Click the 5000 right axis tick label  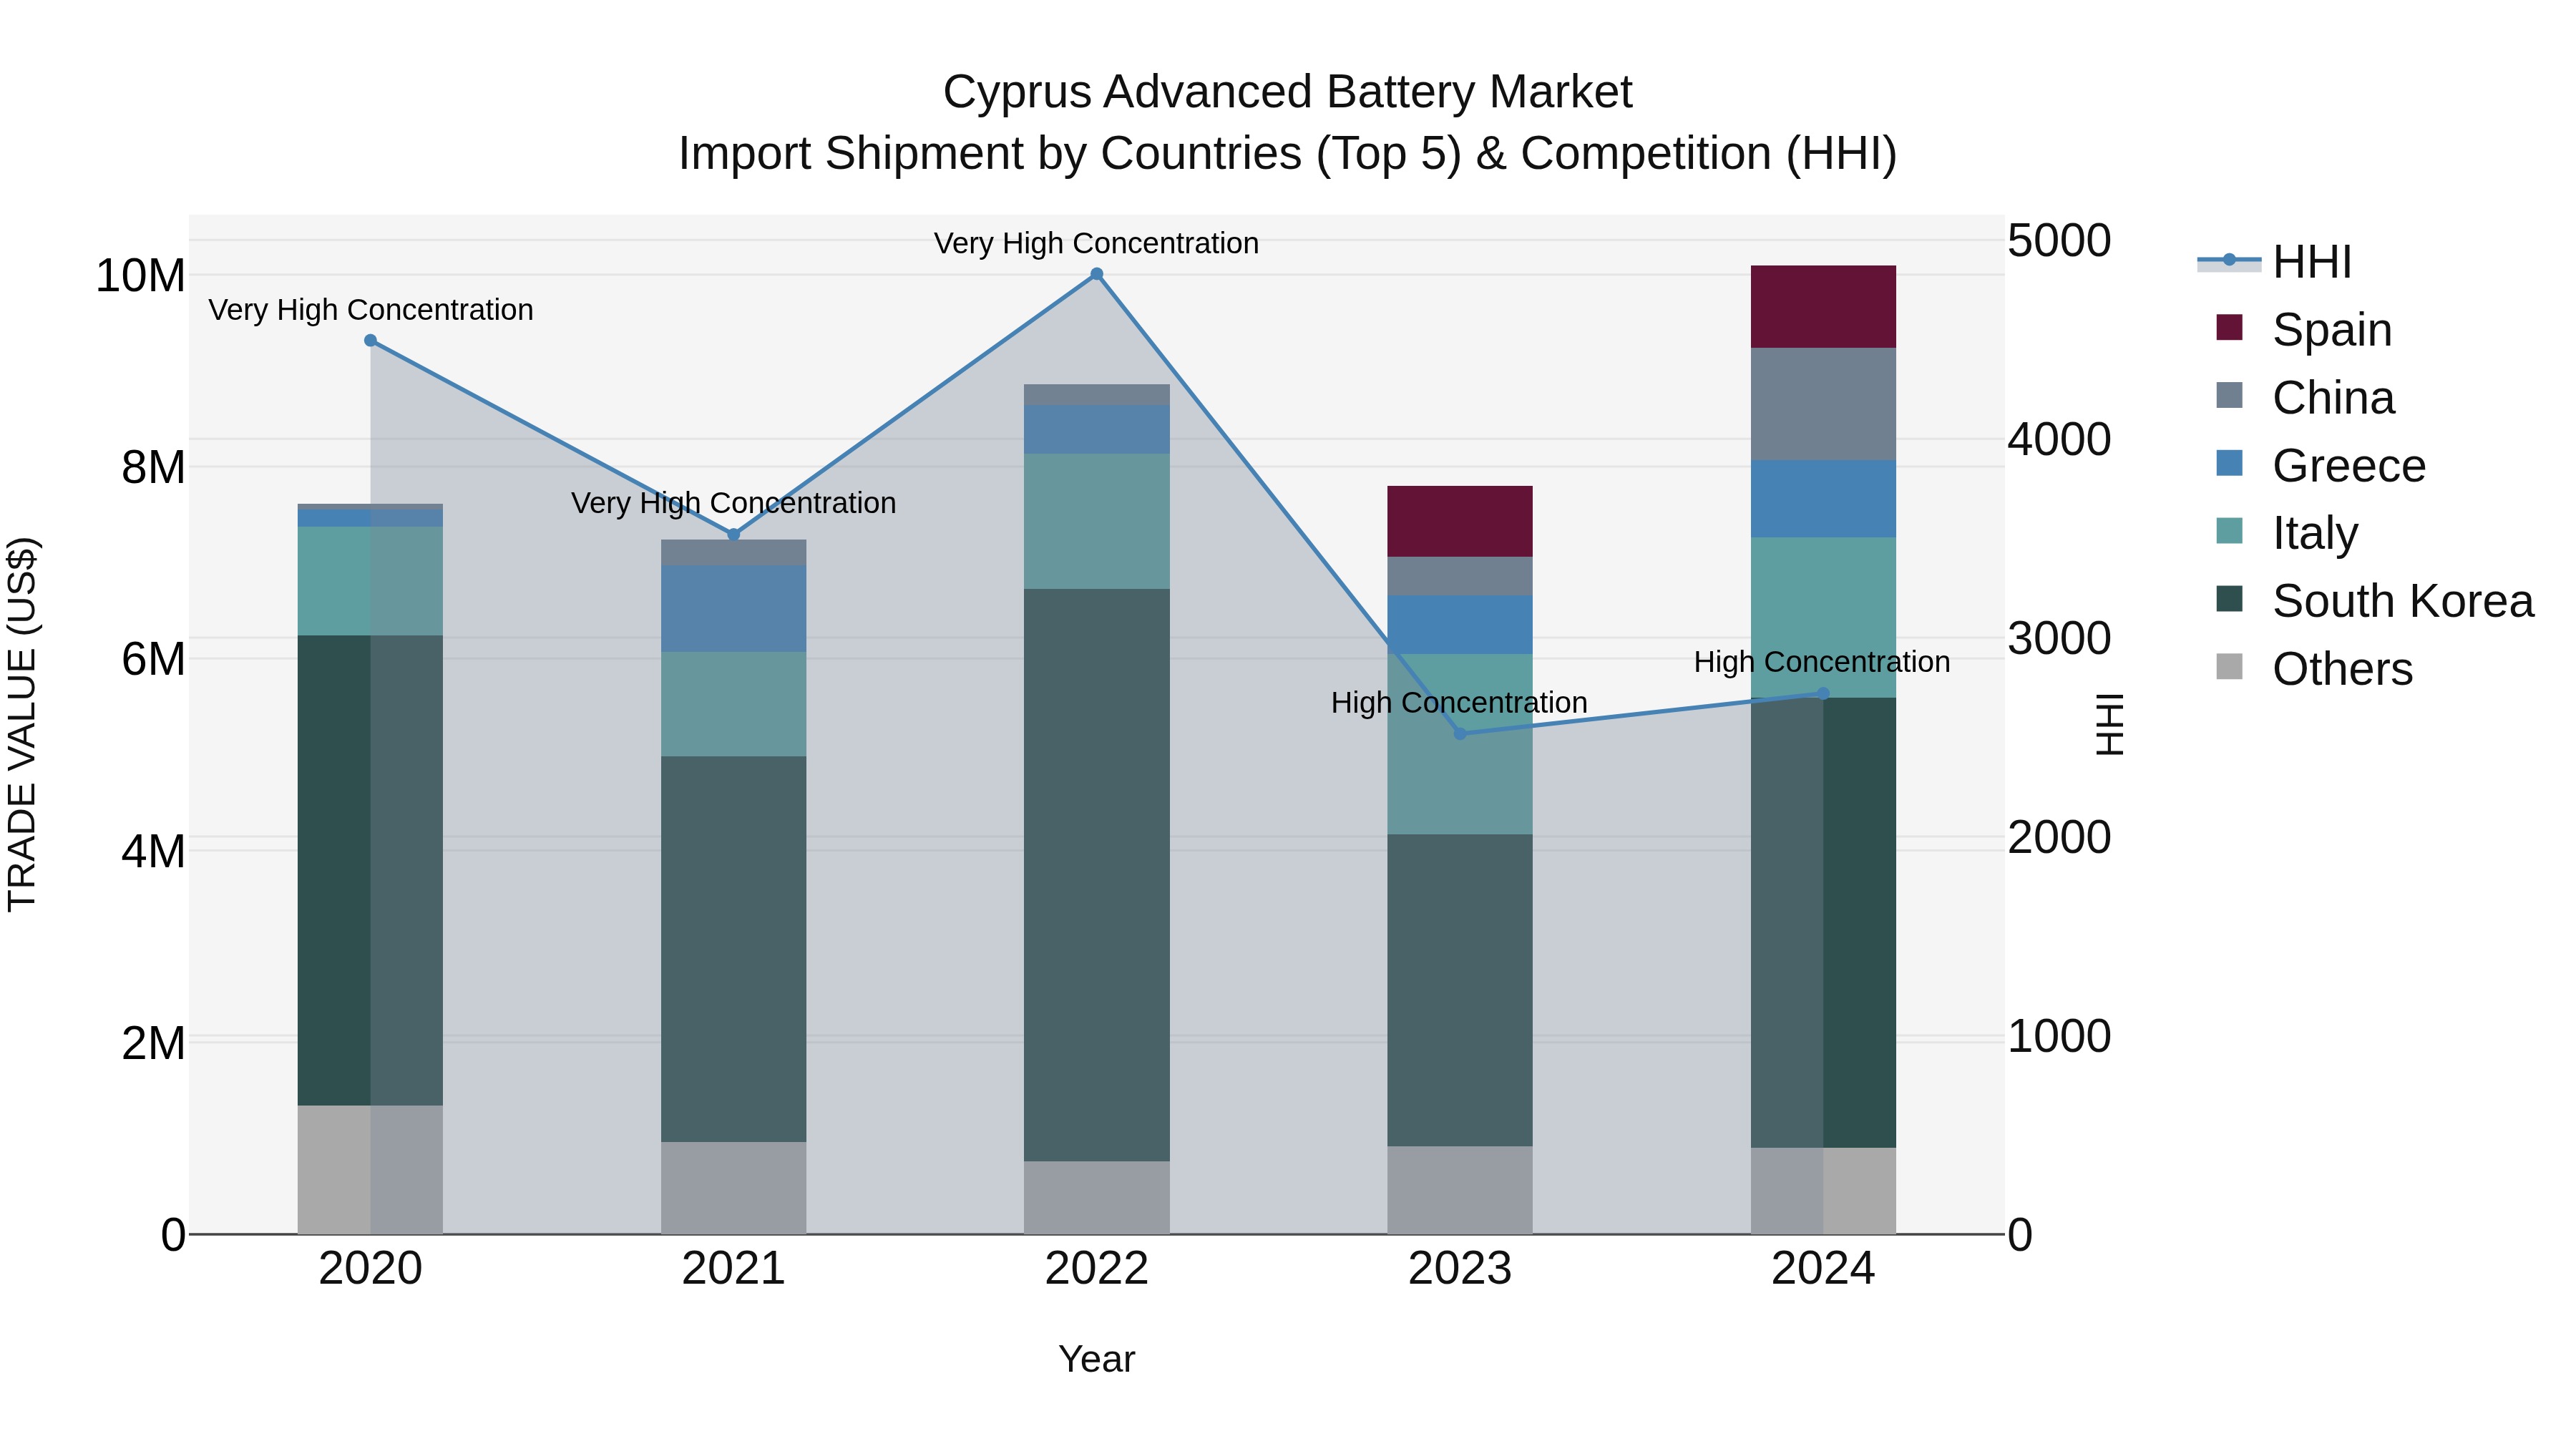click(x=2060, y=241)
